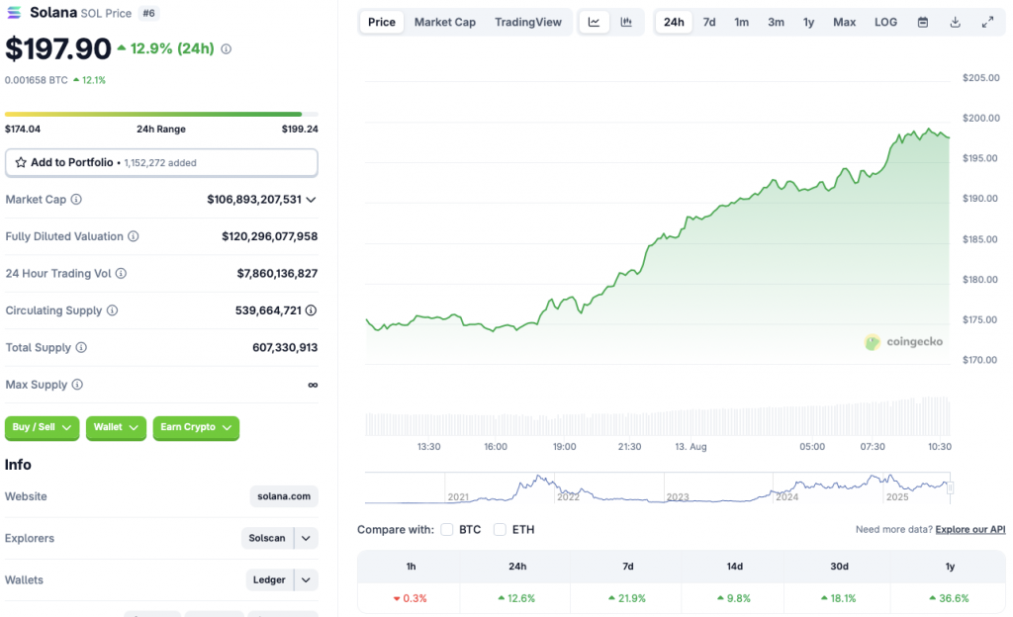The width and height of the screenshot is (1013, 617).
Task: Open the Buy / Sell dropdown
Action: pos(42,427)
